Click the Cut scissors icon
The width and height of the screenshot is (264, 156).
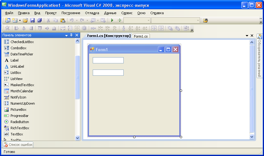48,20
